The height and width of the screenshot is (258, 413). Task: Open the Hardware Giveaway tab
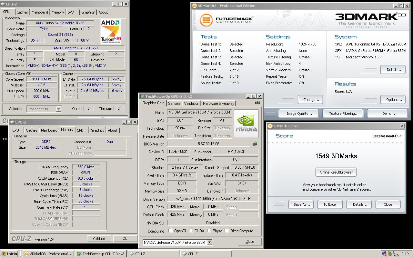(218, 104)
